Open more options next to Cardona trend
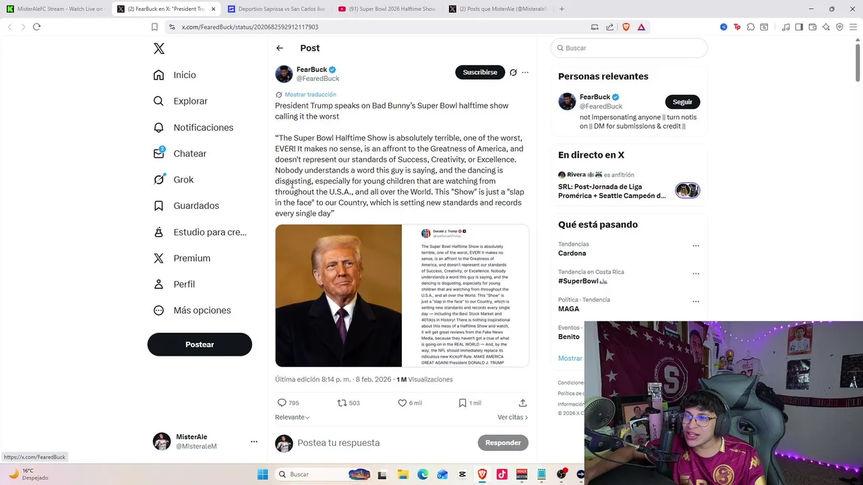 696,246
